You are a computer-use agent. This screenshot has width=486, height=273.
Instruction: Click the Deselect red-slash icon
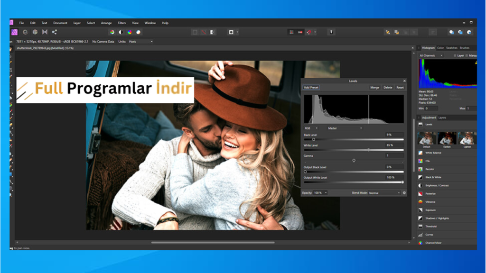pyautogui.click(x=204, y=32)
